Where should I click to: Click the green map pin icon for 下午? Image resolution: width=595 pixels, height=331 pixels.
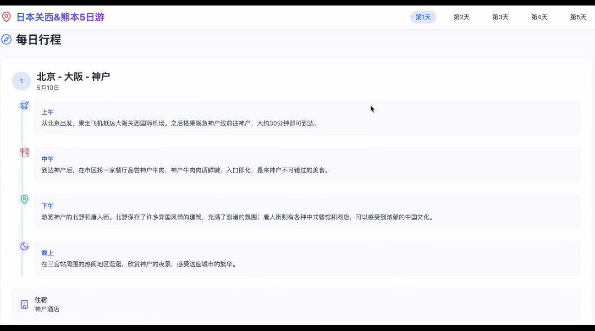tap(24, 199)
